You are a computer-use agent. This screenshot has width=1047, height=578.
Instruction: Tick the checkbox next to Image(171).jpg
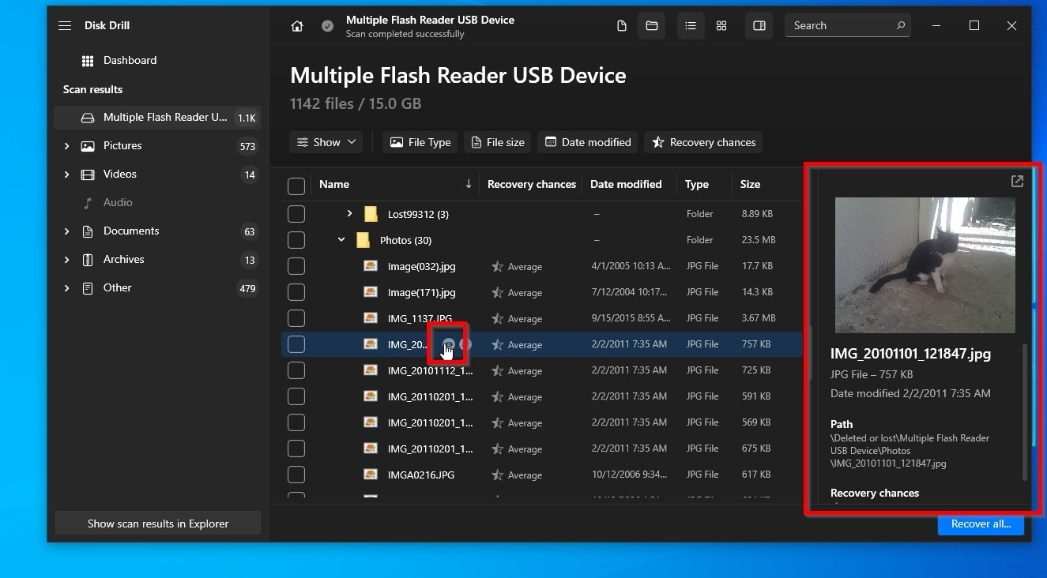coord(296,292)
